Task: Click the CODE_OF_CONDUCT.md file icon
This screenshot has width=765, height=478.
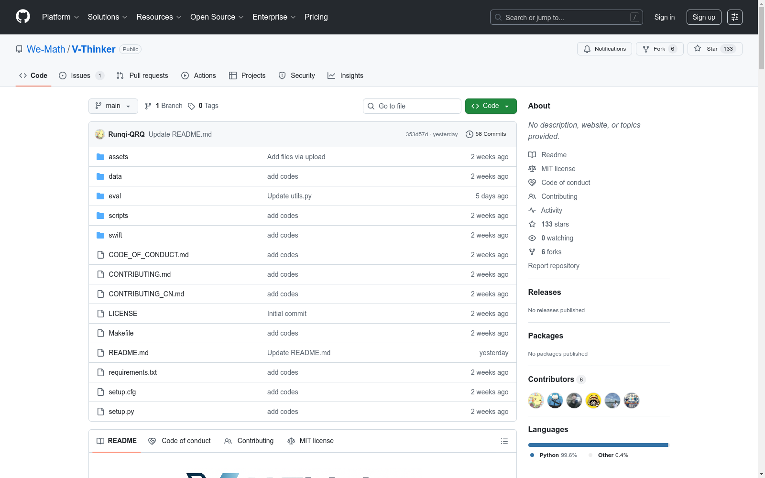Action: [100, 255]
